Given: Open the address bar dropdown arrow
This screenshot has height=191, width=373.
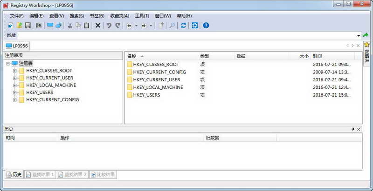Looking at the screenshot, I should coord(359,36).
